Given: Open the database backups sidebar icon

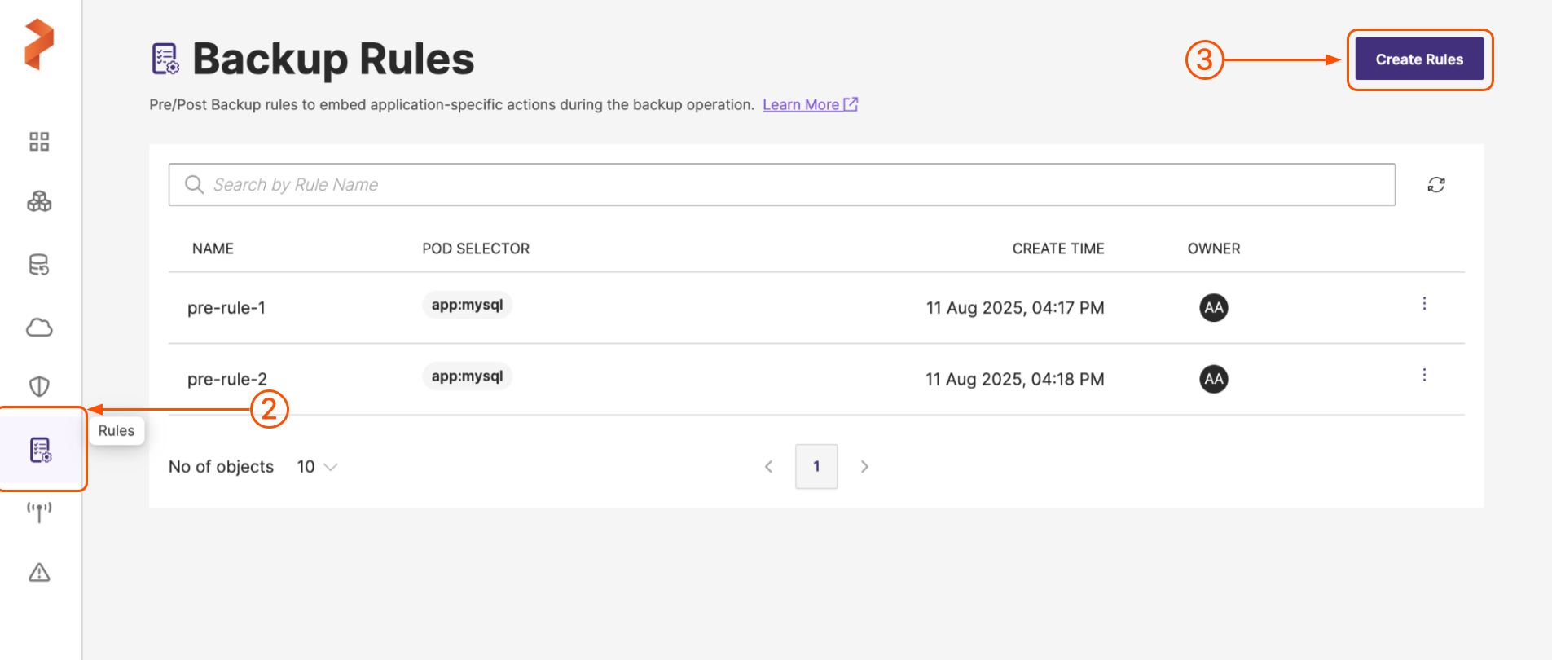Looking at the screenshot, I should (39, 265).
